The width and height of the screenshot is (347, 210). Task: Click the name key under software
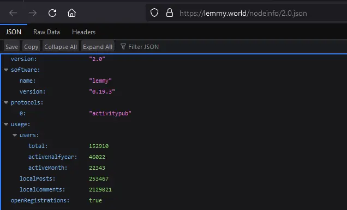coord(27,81)
